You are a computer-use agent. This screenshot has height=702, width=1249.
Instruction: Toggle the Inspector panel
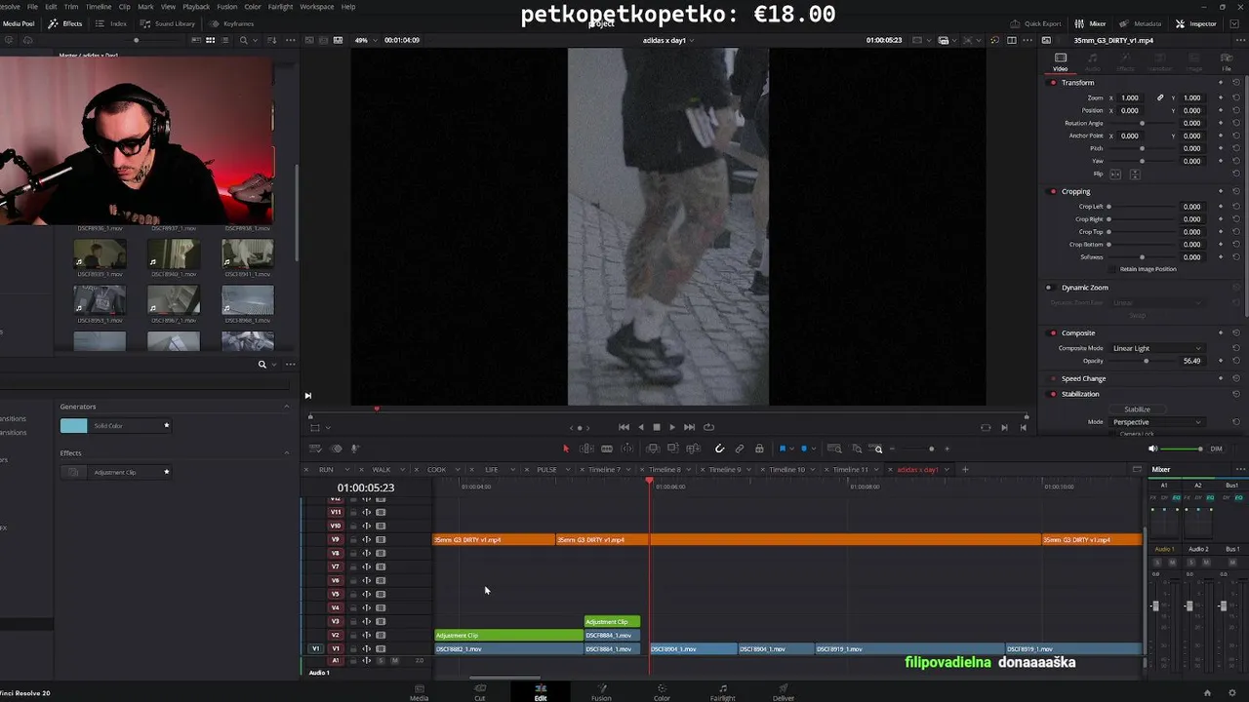click(x=1196, y=23)
